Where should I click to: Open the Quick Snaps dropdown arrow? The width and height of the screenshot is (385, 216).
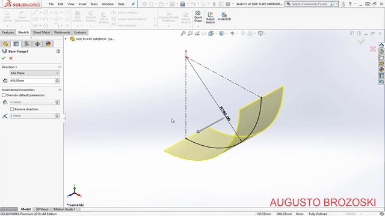click(x=198, y=26)
